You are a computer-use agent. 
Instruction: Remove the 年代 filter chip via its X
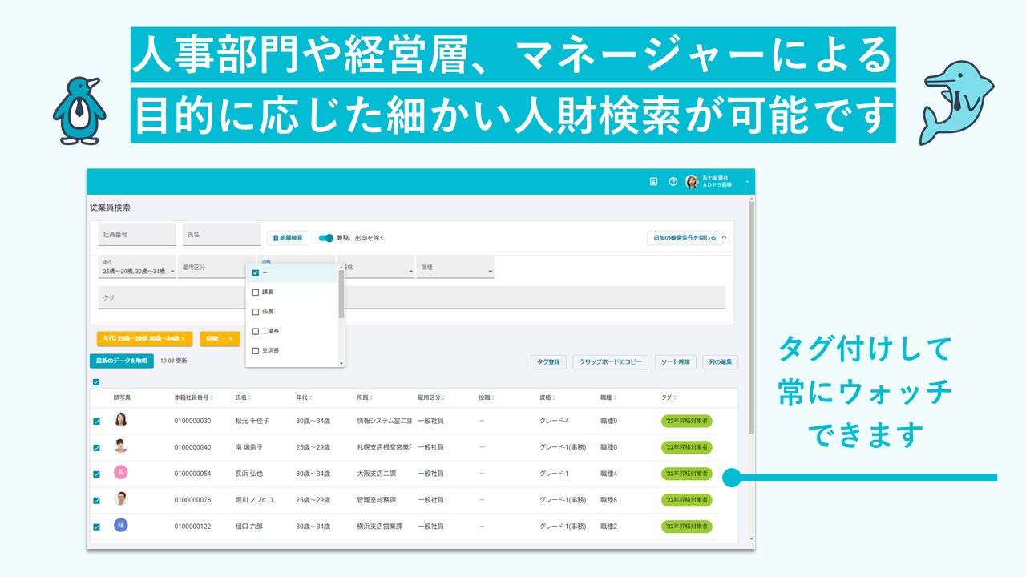(183, 339)
